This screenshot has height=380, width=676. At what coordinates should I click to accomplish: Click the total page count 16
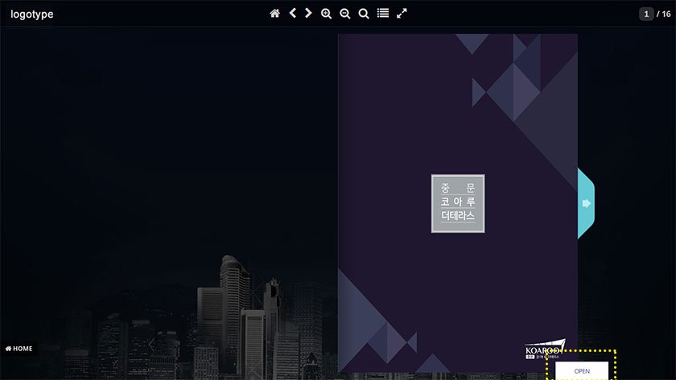click(x=665, y=14)
